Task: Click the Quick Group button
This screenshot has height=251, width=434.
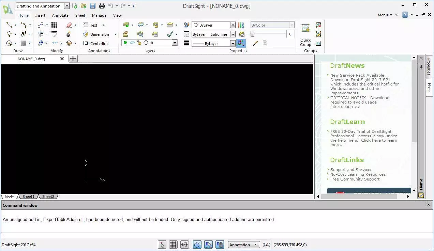Action: click(x=305, y=35)
